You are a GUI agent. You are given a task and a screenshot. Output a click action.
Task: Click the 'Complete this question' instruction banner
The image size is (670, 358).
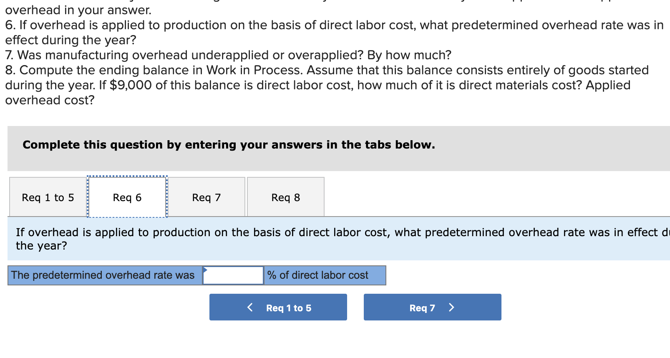(x=229, y=145)
